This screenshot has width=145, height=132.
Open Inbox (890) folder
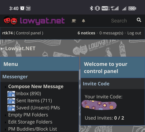click(x=29, y=94)
